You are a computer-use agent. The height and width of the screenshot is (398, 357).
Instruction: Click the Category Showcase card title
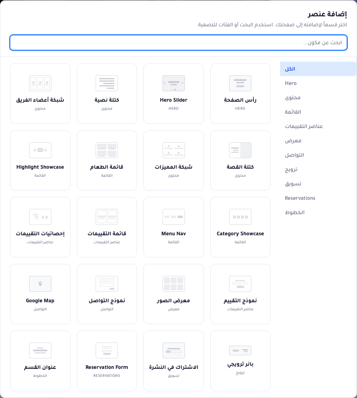[240, 234]
